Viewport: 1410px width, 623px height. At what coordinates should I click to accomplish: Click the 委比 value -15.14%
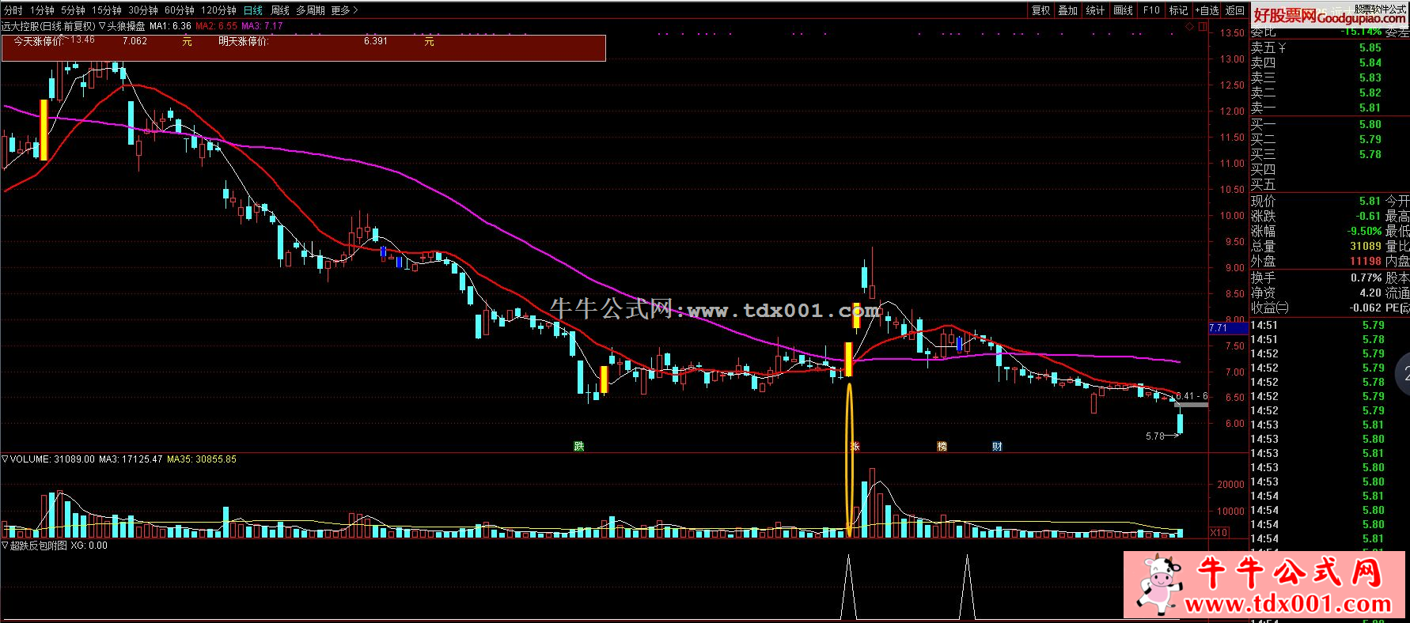1361,32
